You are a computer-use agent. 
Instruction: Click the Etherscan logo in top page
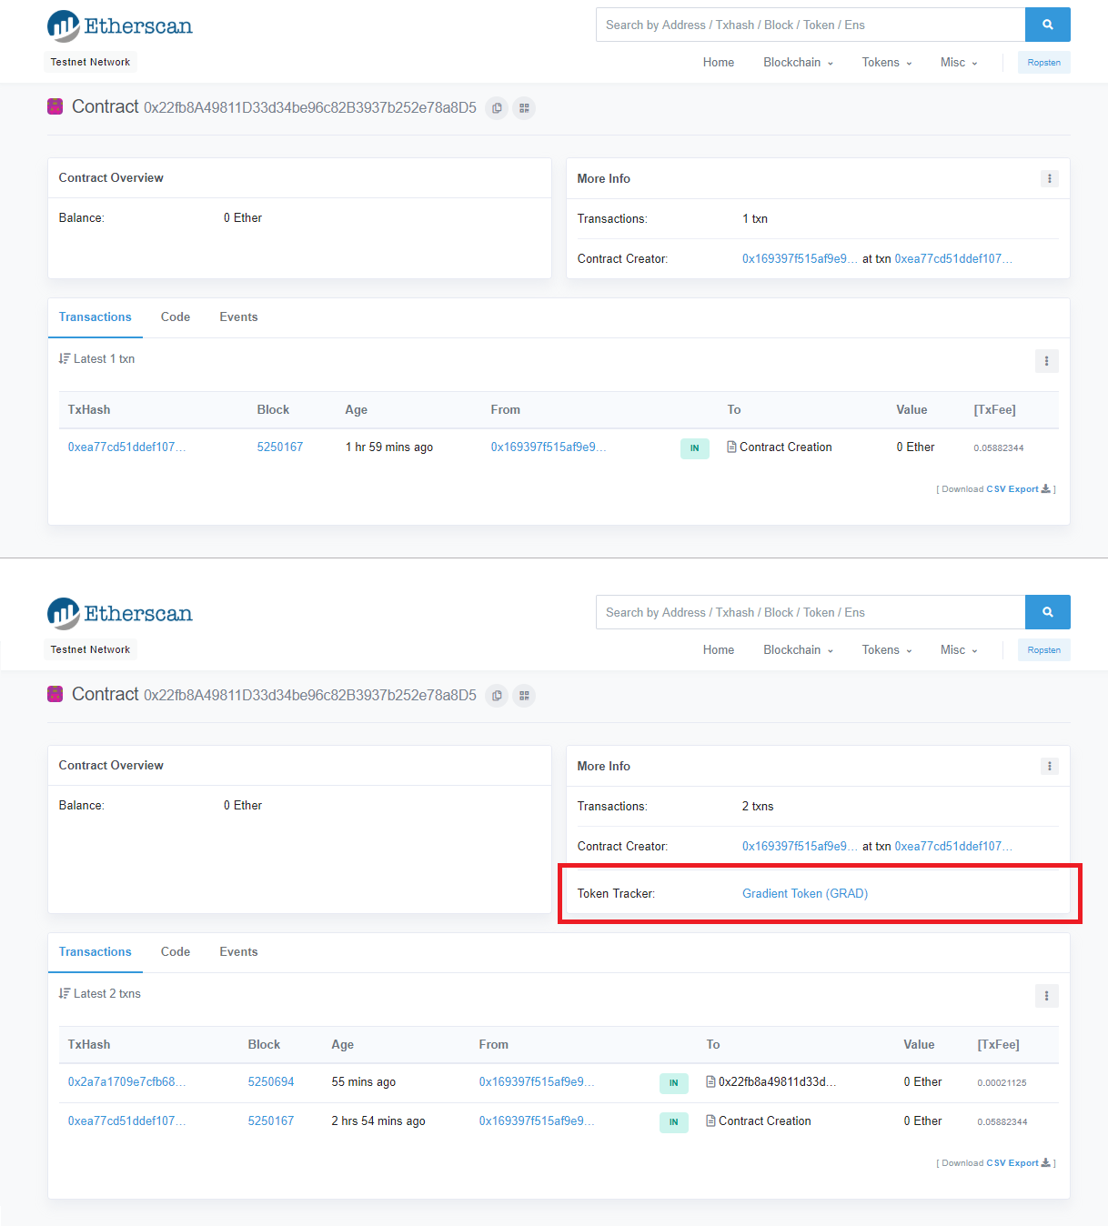pos(119,26)
